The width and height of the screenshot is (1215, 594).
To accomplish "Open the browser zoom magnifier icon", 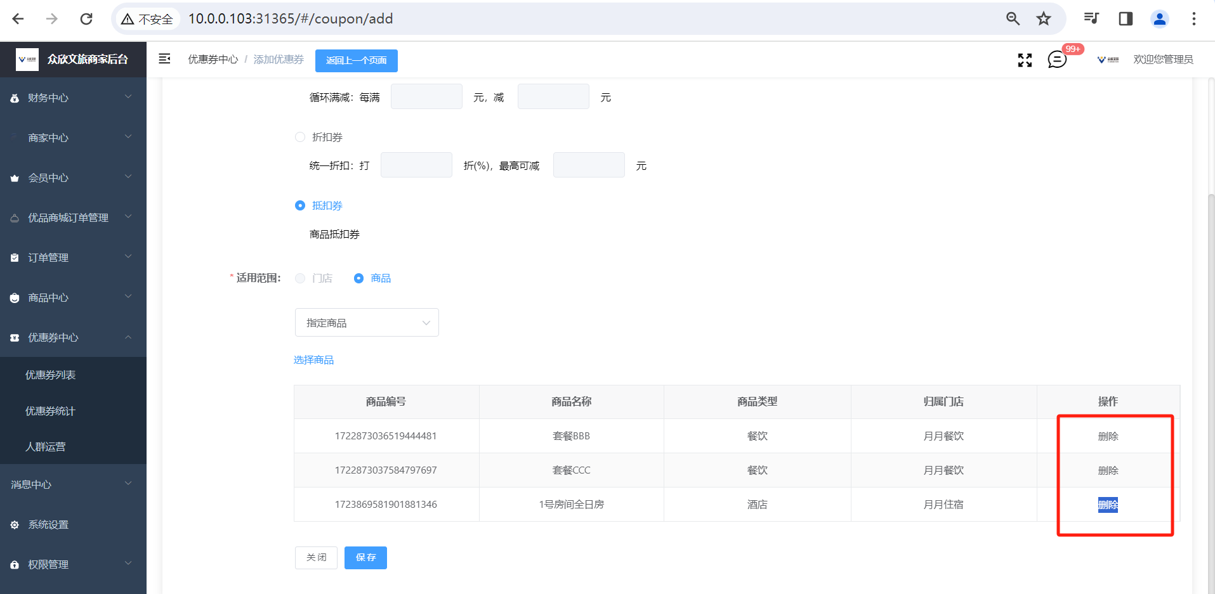I will coord(1013,19).
